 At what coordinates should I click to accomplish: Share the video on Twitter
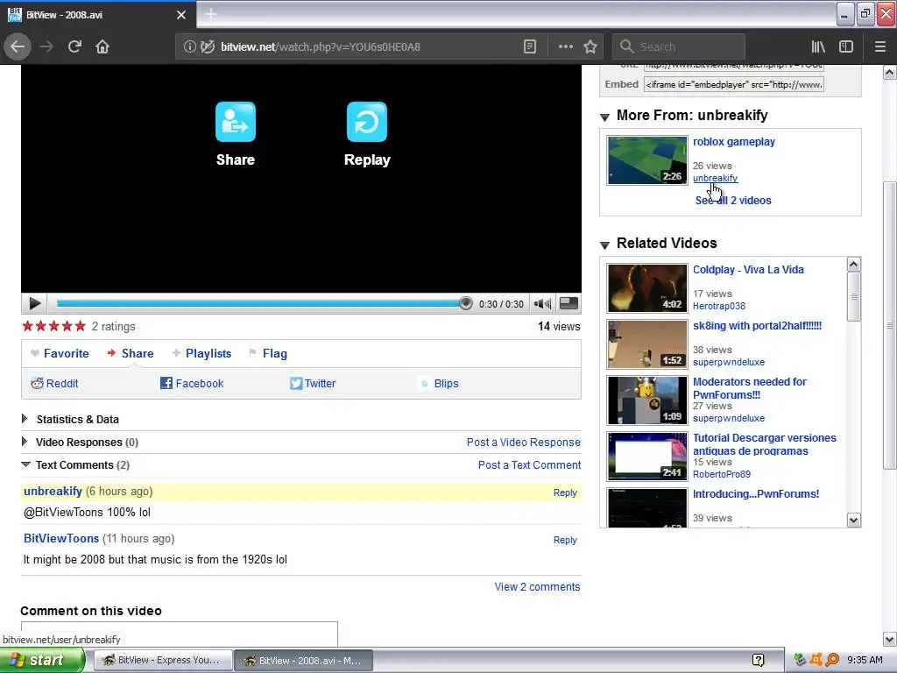coord(313,384)
